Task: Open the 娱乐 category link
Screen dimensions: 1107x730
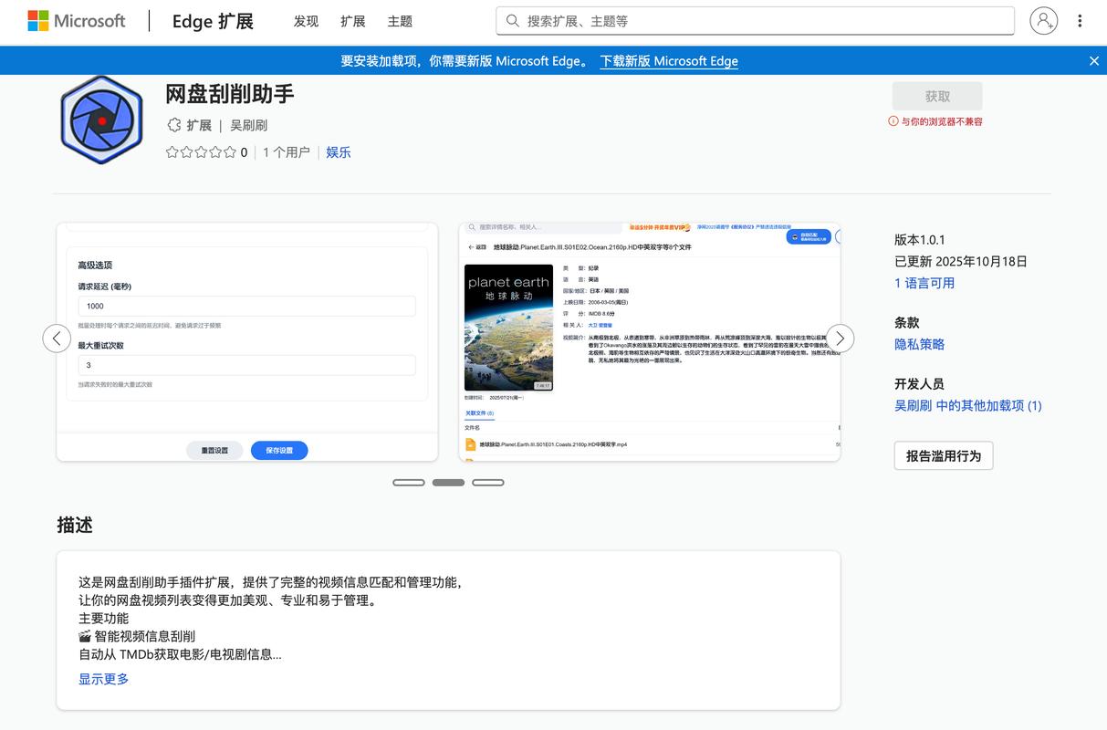Action: (x=339, y=152)
